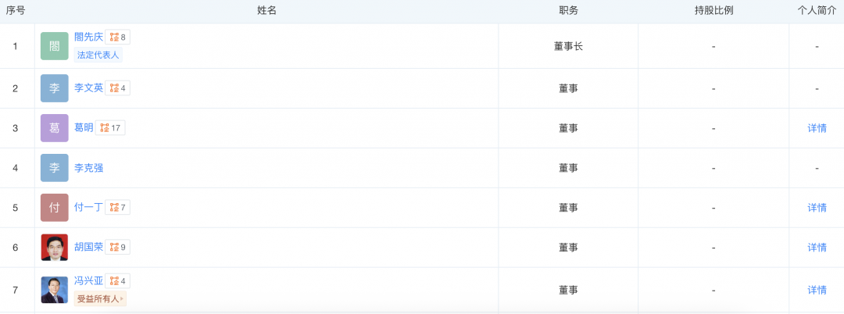This screenshot has width=844, height=314.
Task: Click the 法定代表人 tag under 闫先庆
Action: coord(98,55)
